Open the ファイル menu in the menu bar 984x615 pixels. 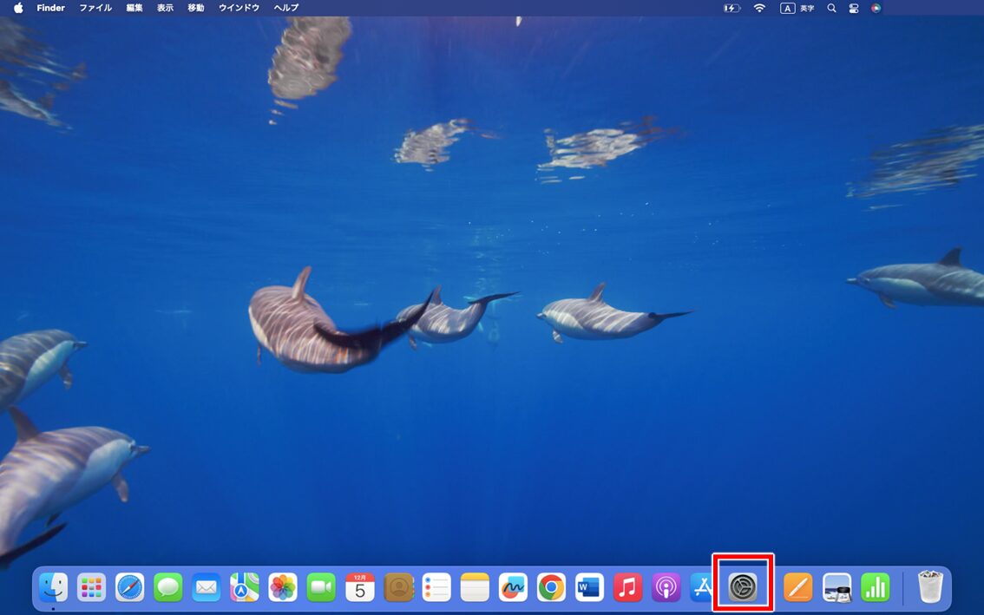point(95,8)
